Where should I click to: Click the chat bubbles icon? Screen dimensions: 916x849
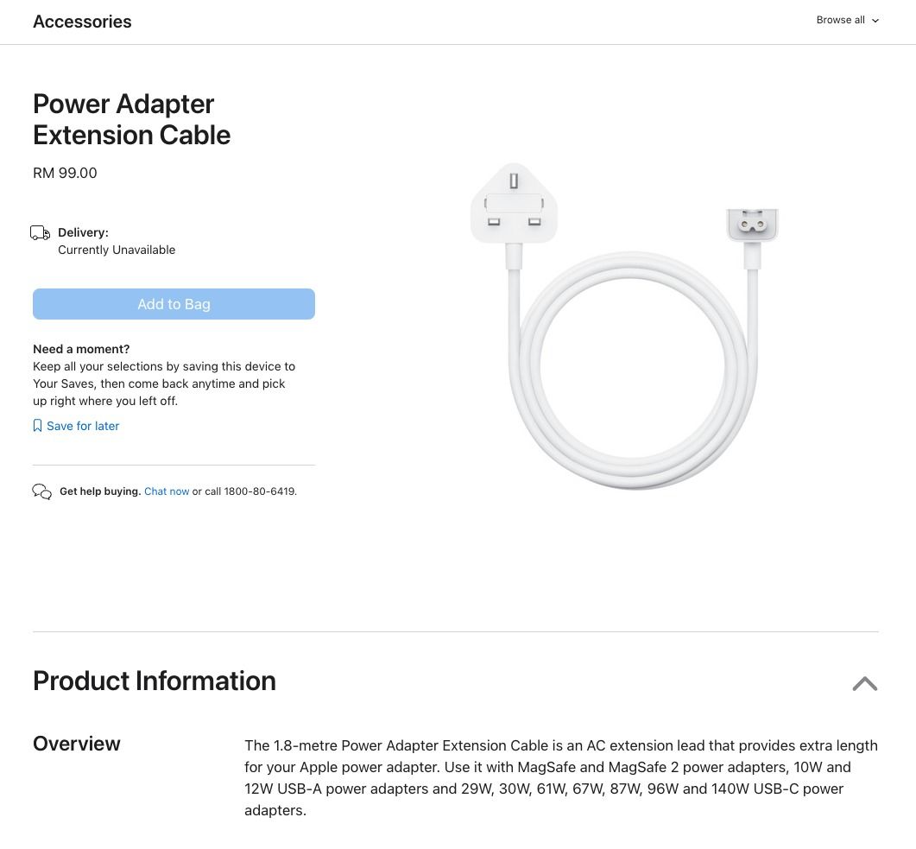(x=41, y=491)
